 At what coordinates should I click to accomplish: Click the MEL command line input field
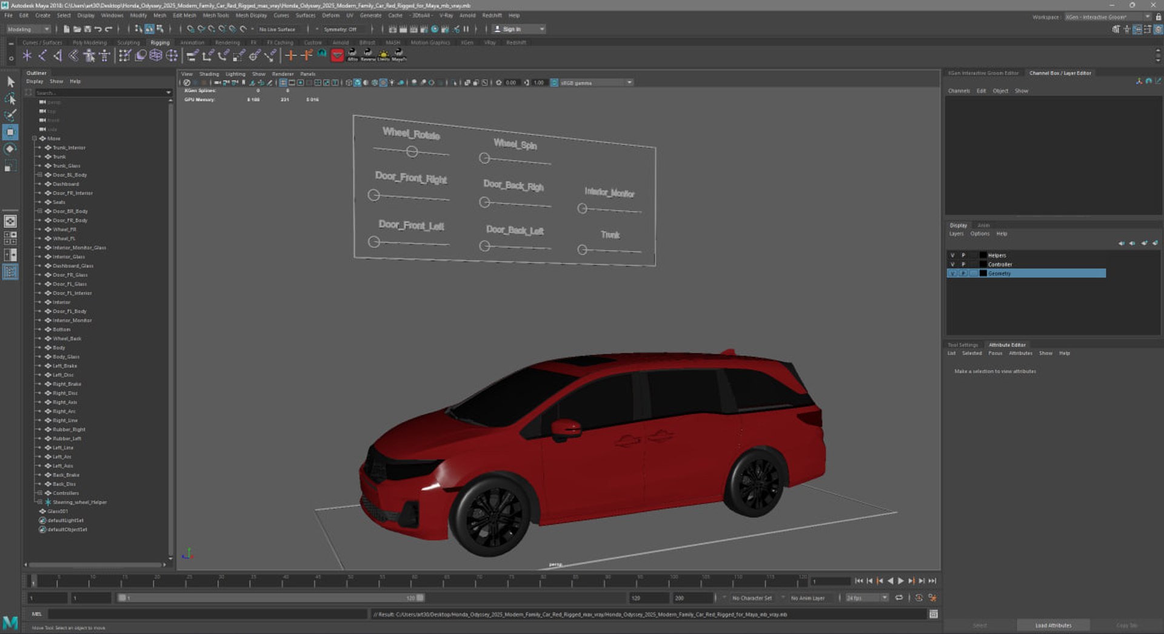point(209,614)
